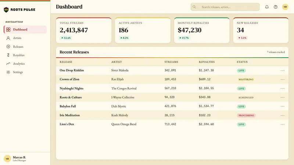Viewport: 294px width, 165px height.
Task: Open the New Releases card
Action: 261,30
